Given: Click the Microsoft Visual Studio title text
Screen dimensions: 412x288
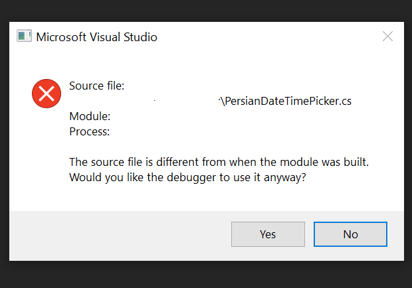Looking at the screenshot, I should pyautogui.click(x=97, y=37).
